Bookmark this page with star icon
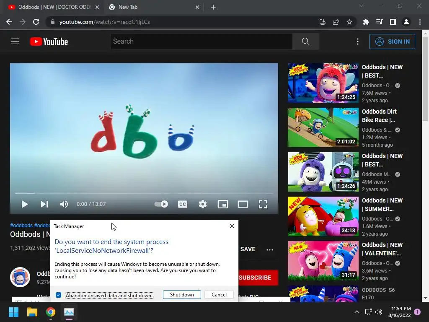 tap(349, 22)
